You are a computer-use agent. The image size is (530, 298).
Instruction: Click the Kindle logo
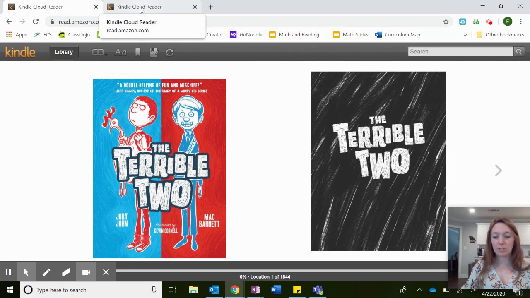20,52
